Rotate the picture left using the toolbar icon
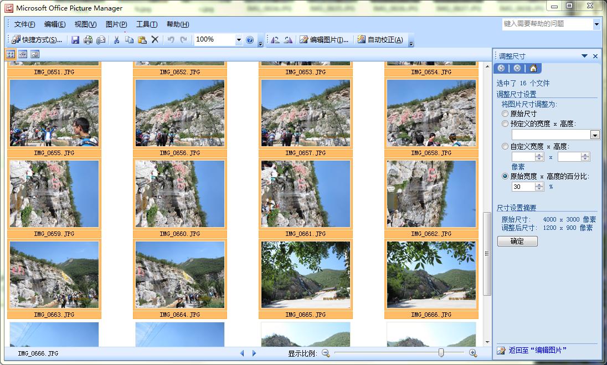The image size is (607, 365). pos(275,40)
